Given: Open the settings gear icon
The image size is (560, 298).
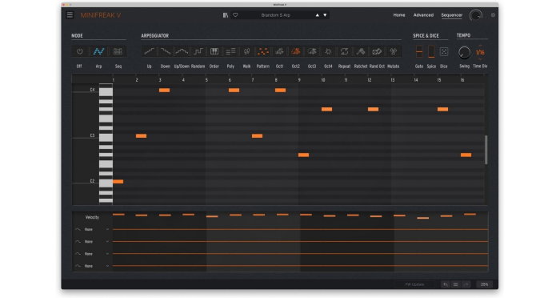Looking at the screenshot, I should point(493,15).
